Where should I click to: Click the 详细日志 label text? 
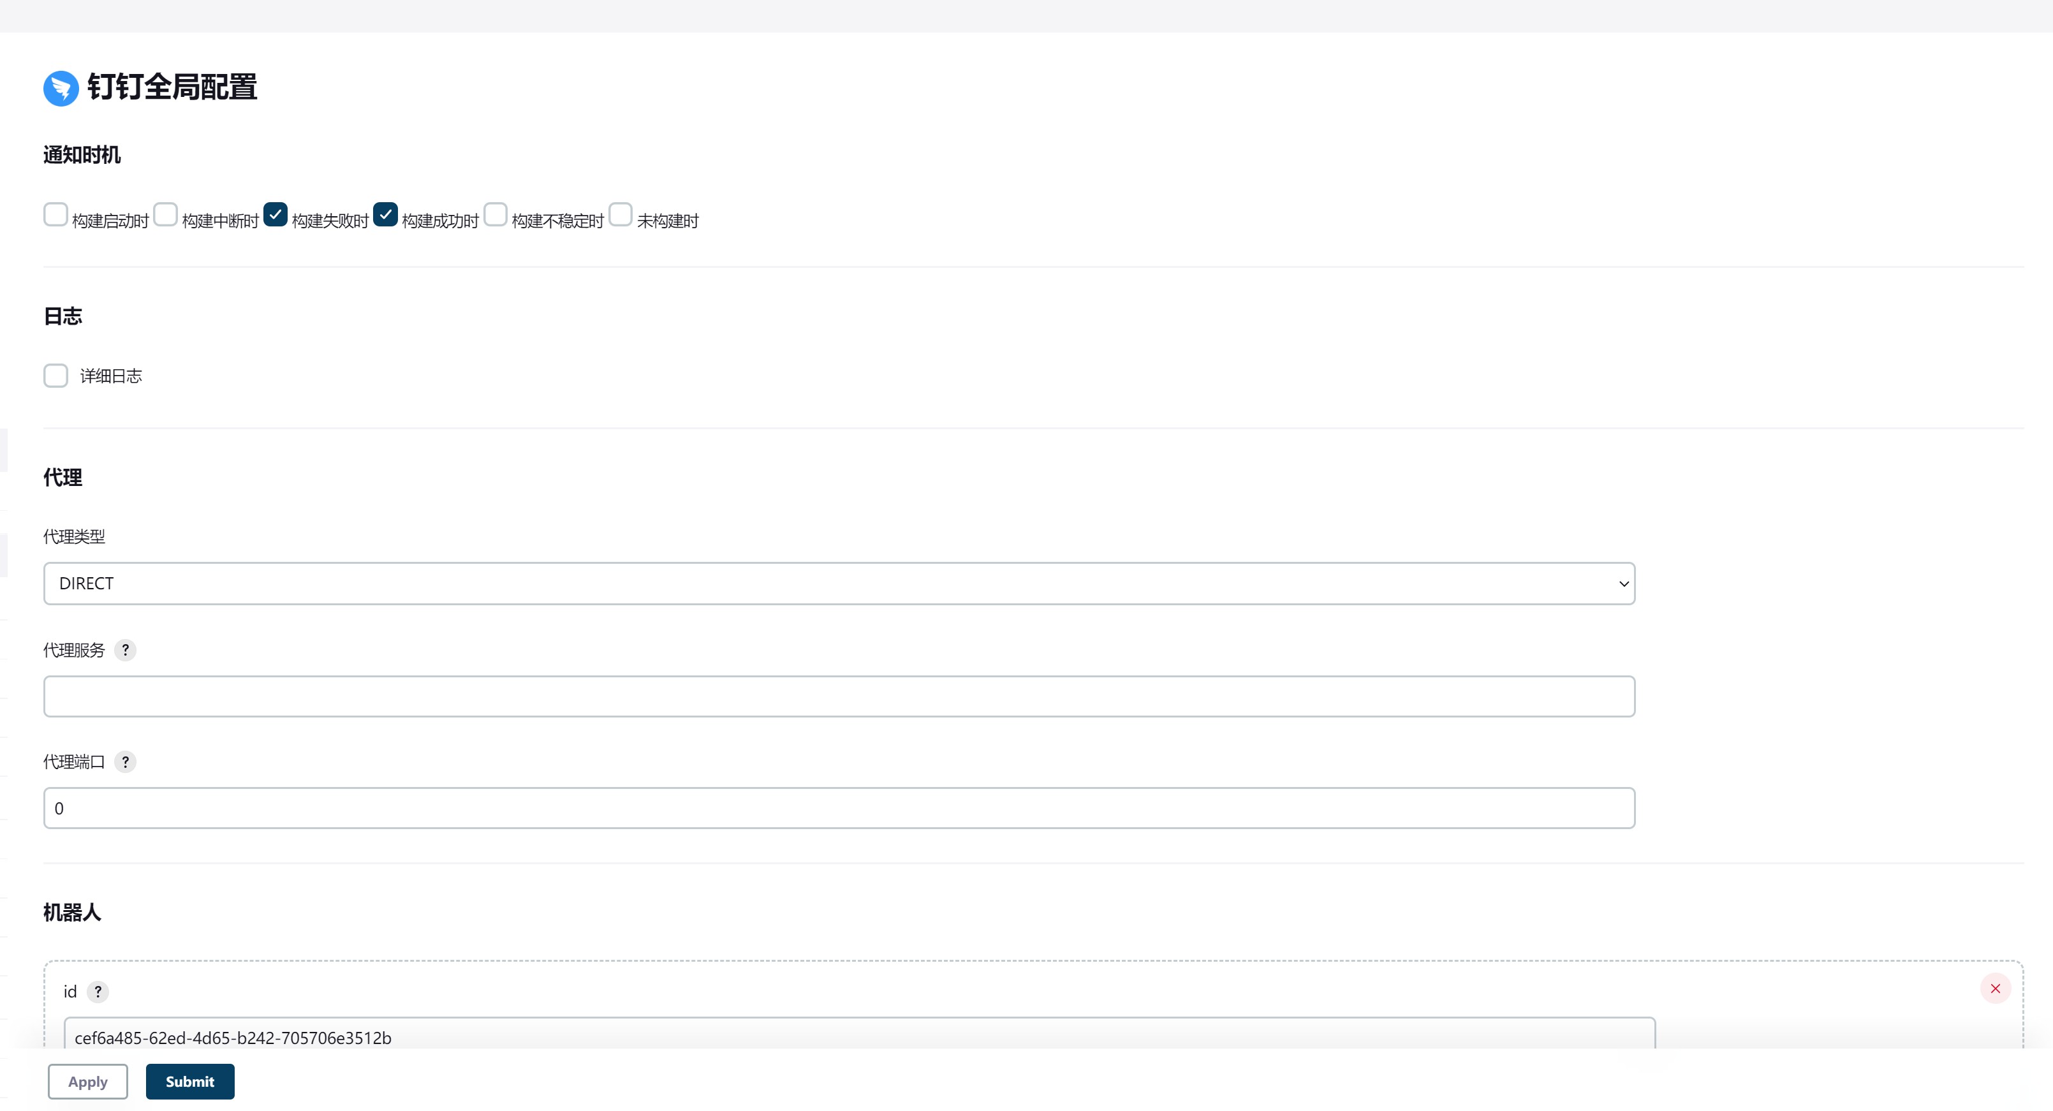coord(111,376)
